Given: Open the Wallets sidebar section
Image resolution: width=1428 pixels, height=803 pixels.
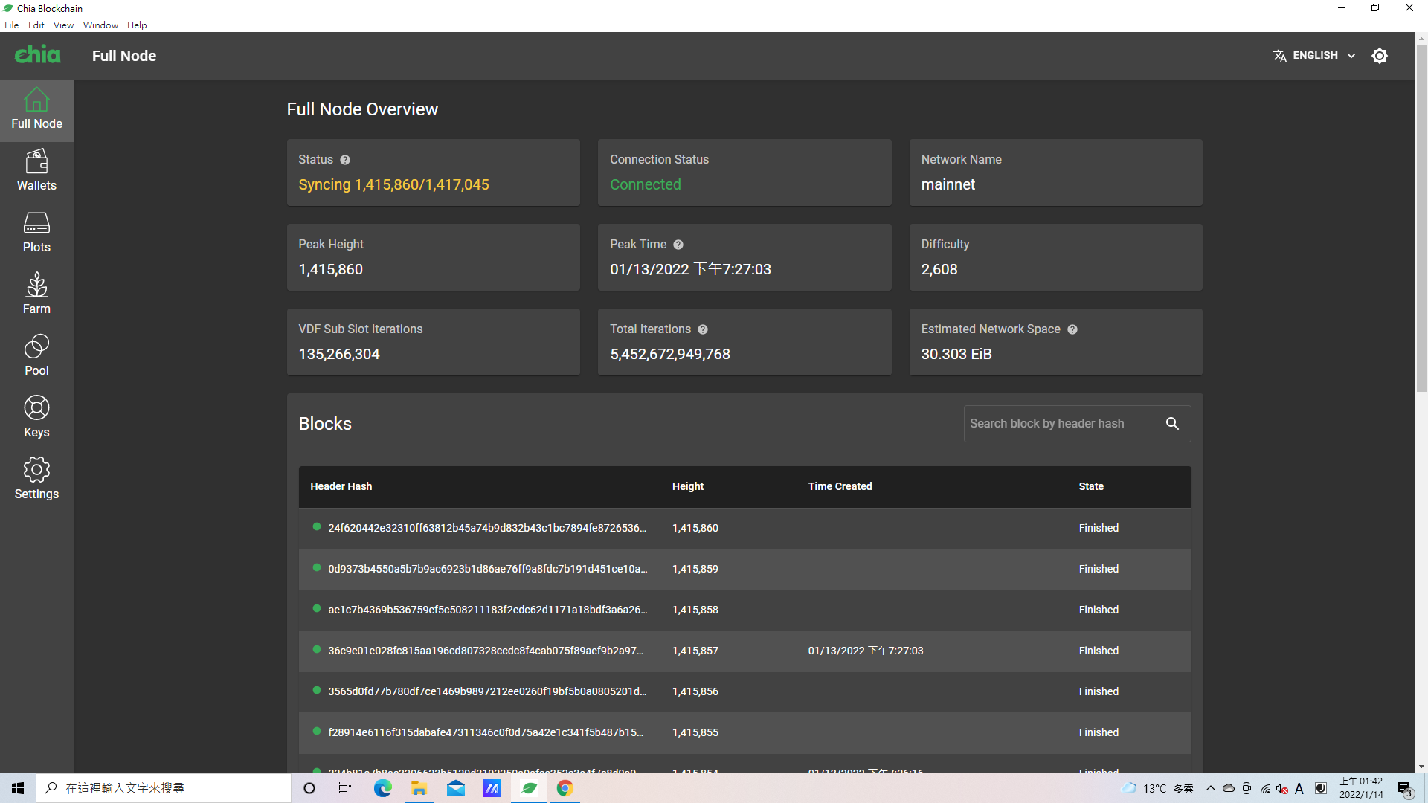Looking at the screenshot, I should (36, 171).
